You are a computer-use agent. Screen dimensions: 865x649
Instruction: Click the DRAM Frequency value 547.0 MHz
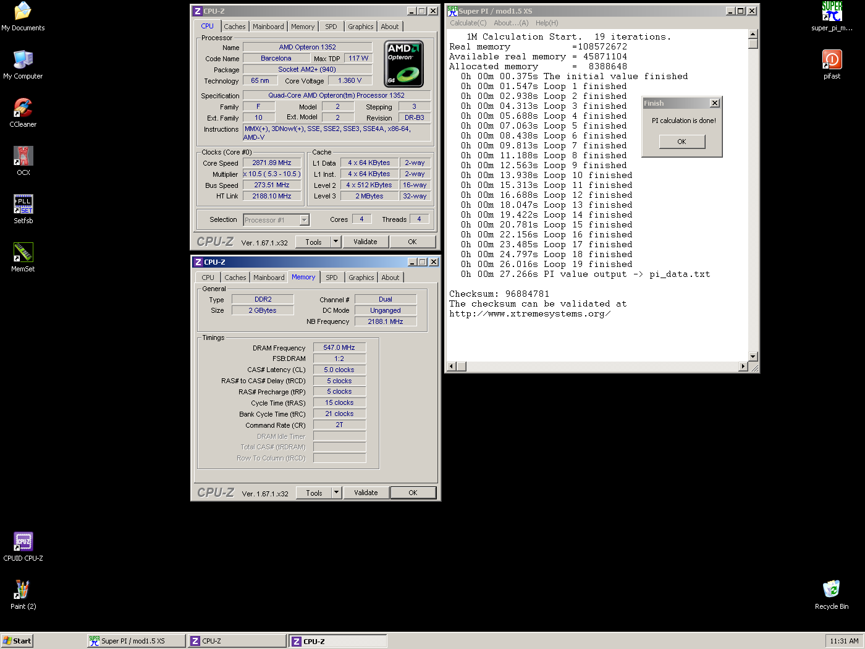(339, 347)
